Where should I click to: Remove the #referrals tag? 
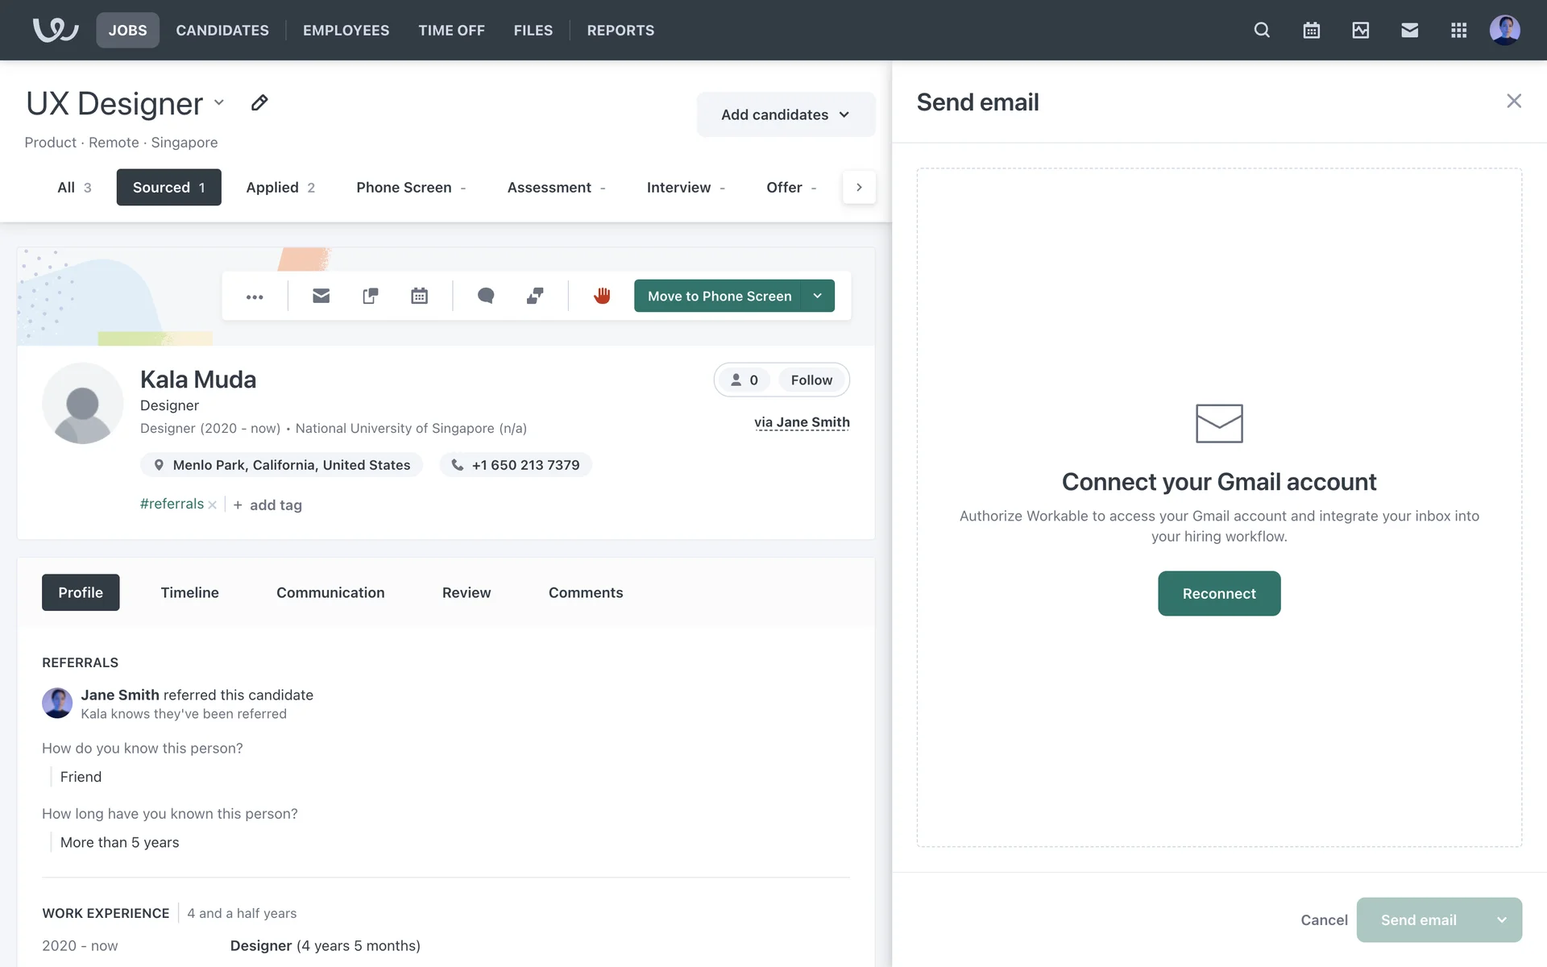(212, 505)
